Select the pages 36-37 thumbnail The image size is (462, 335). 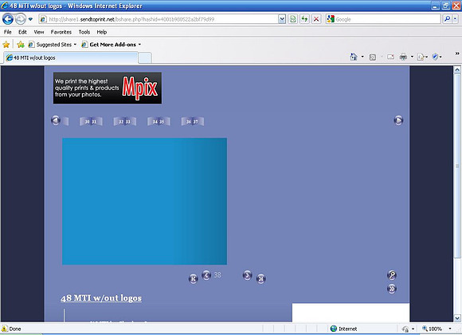[x=193, y=121]
